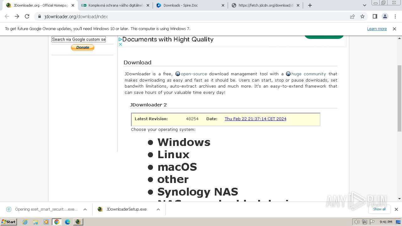This screenshot has height=226, width=402.
Task: Open JDownloader taskbar icon
Action: point(78,222)
